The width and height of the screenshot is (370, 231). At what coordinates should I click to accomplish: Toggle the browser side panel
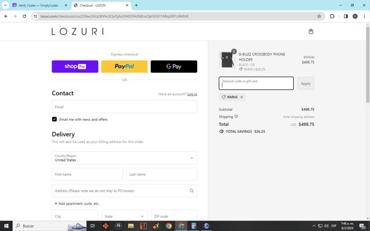346,16
